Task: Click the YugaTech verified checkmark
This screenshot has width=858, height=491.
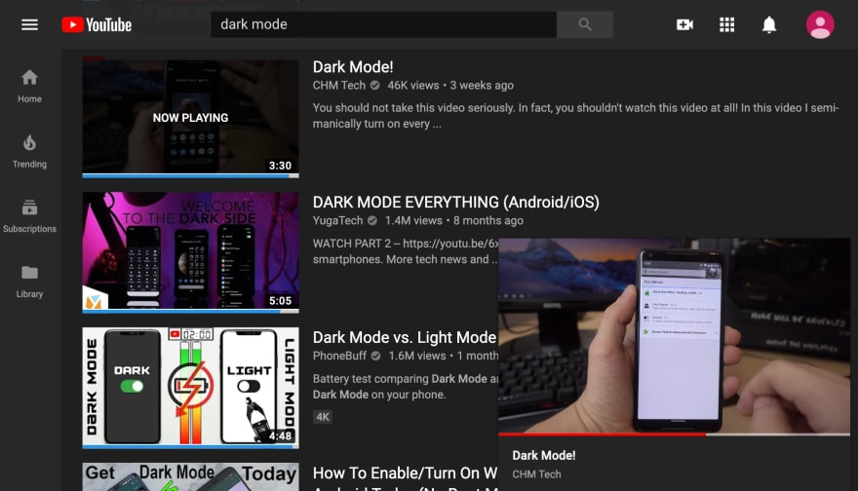Action: (x=372, y=220)
